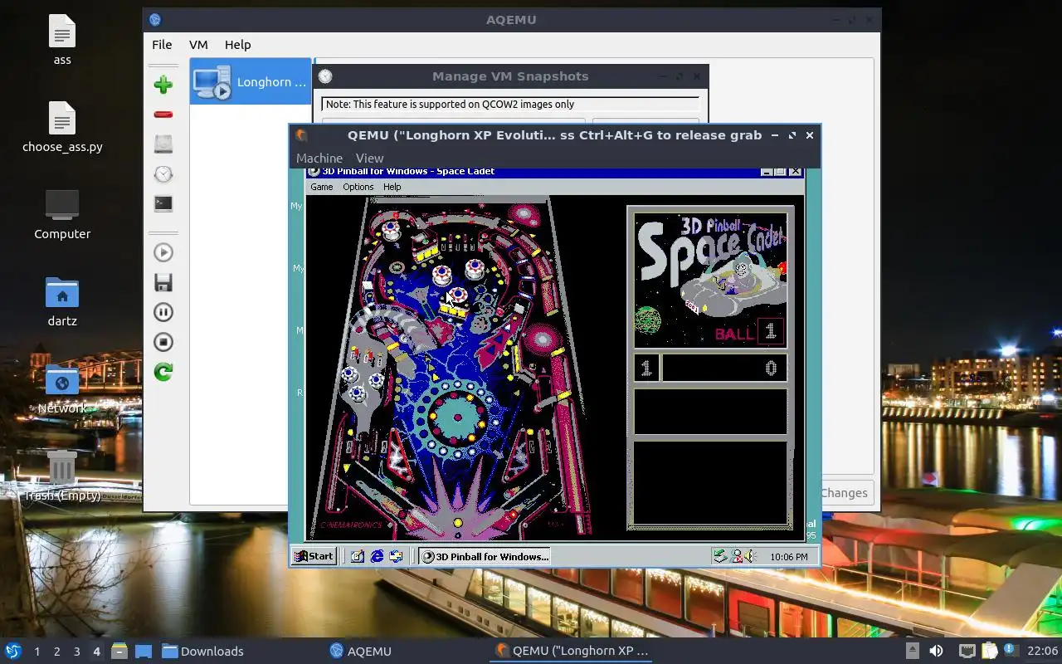1062x664 pixels.
Task: Click the guest Show Desktop quick-launch icon
Action: coord(358,556)
